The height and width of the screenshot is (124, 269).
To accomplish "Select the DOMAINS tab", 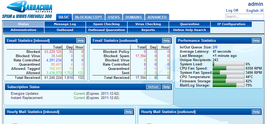I will [x=134, y=17].
